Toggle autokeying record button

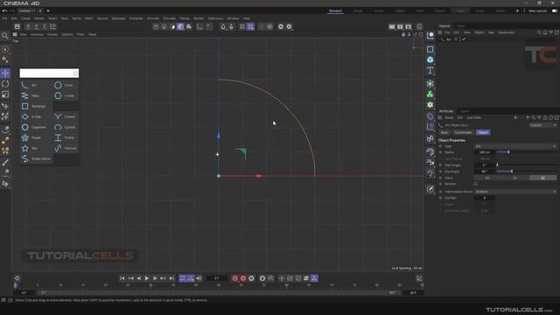point(243,278)
